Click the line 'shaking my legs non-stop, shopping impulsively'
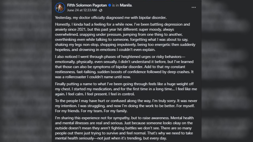253x142 pixels. point(125,44)
